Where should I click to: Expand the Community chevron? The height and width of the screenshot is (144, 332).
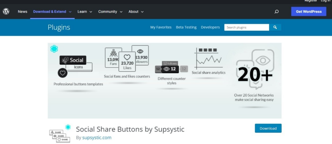point(121,12)
